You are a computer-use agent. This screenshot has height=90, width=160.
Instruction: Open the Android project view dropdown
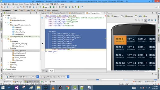point(9,13)
